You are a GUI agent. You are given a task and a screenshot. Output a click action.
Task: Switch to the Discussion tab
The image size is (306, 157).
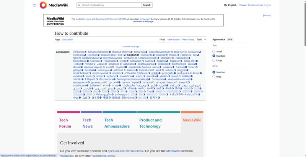pos(68,40)
